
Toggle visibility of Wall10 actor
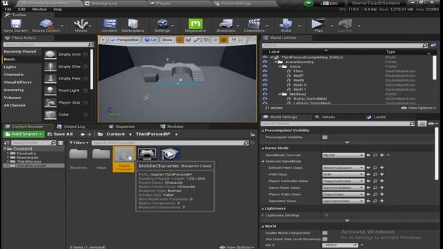(x=264, y=85)
